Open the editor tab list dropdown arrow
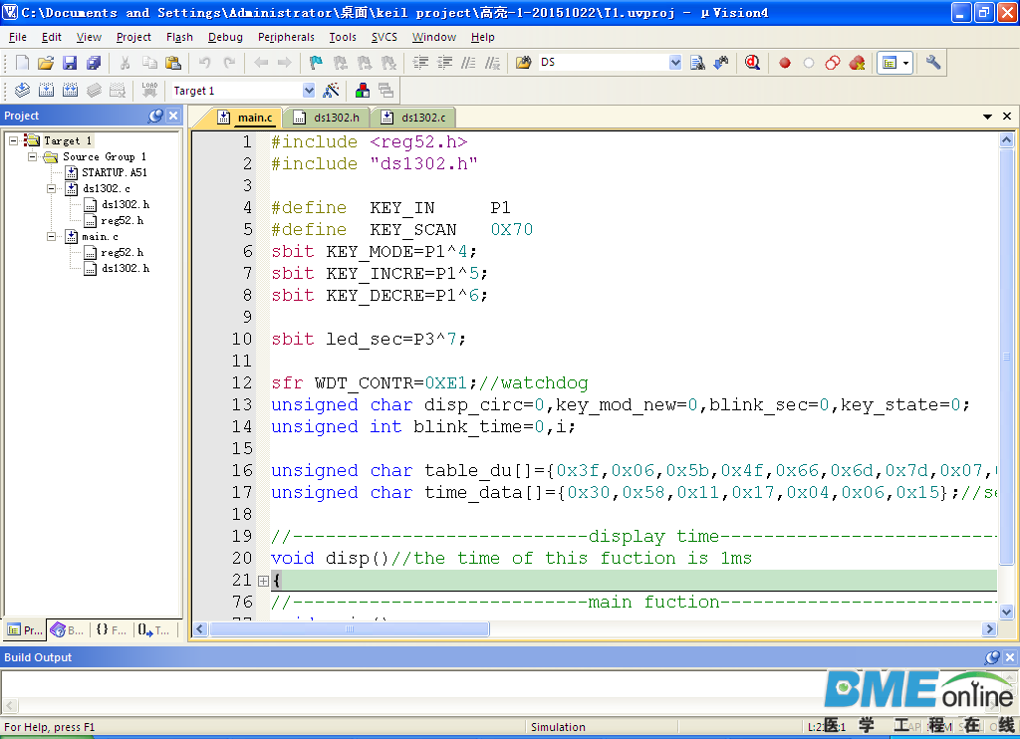The image size is (1020, 739). pos(987,117)
